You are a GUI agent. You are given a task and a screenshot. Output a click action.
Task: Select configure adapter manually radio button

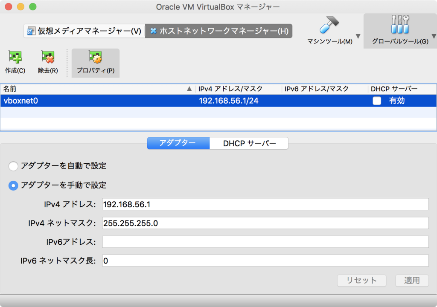click(x=13, y=185)
